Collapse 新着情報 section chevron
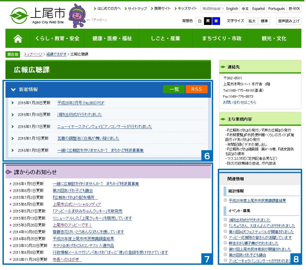Image resolution: width=306 pixels, height=270 pixels. pos(13,89)
